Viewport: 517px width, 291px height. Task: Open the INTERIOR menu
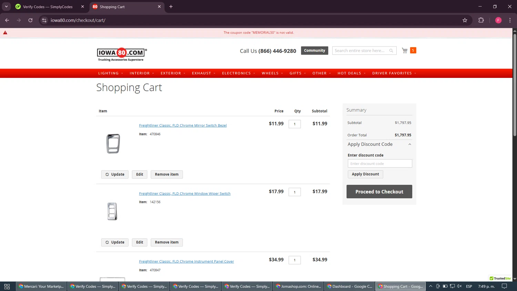tap(142, 73)
